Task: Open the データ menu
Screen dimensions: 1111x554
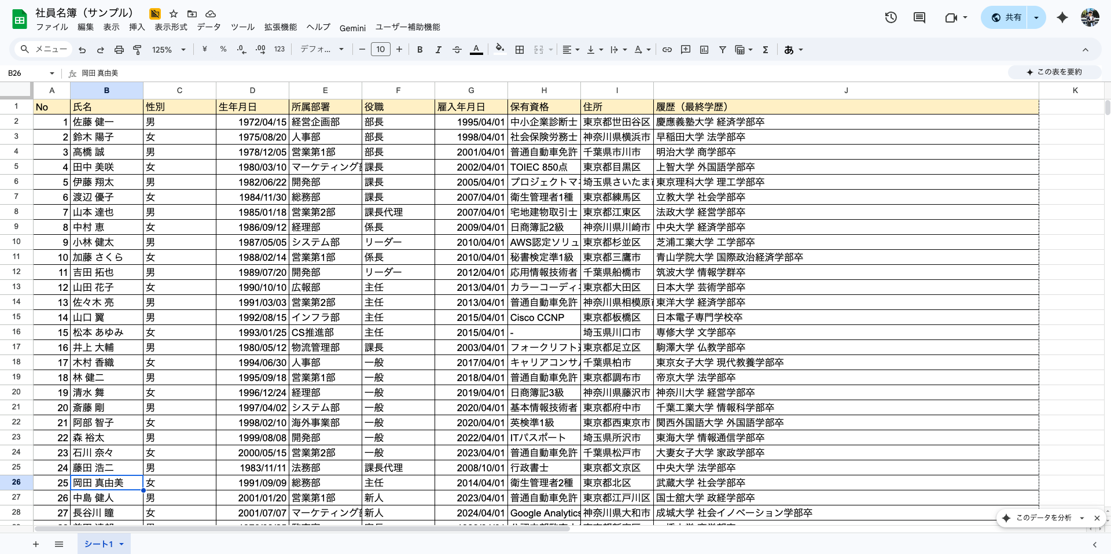Action: (208, 27)
